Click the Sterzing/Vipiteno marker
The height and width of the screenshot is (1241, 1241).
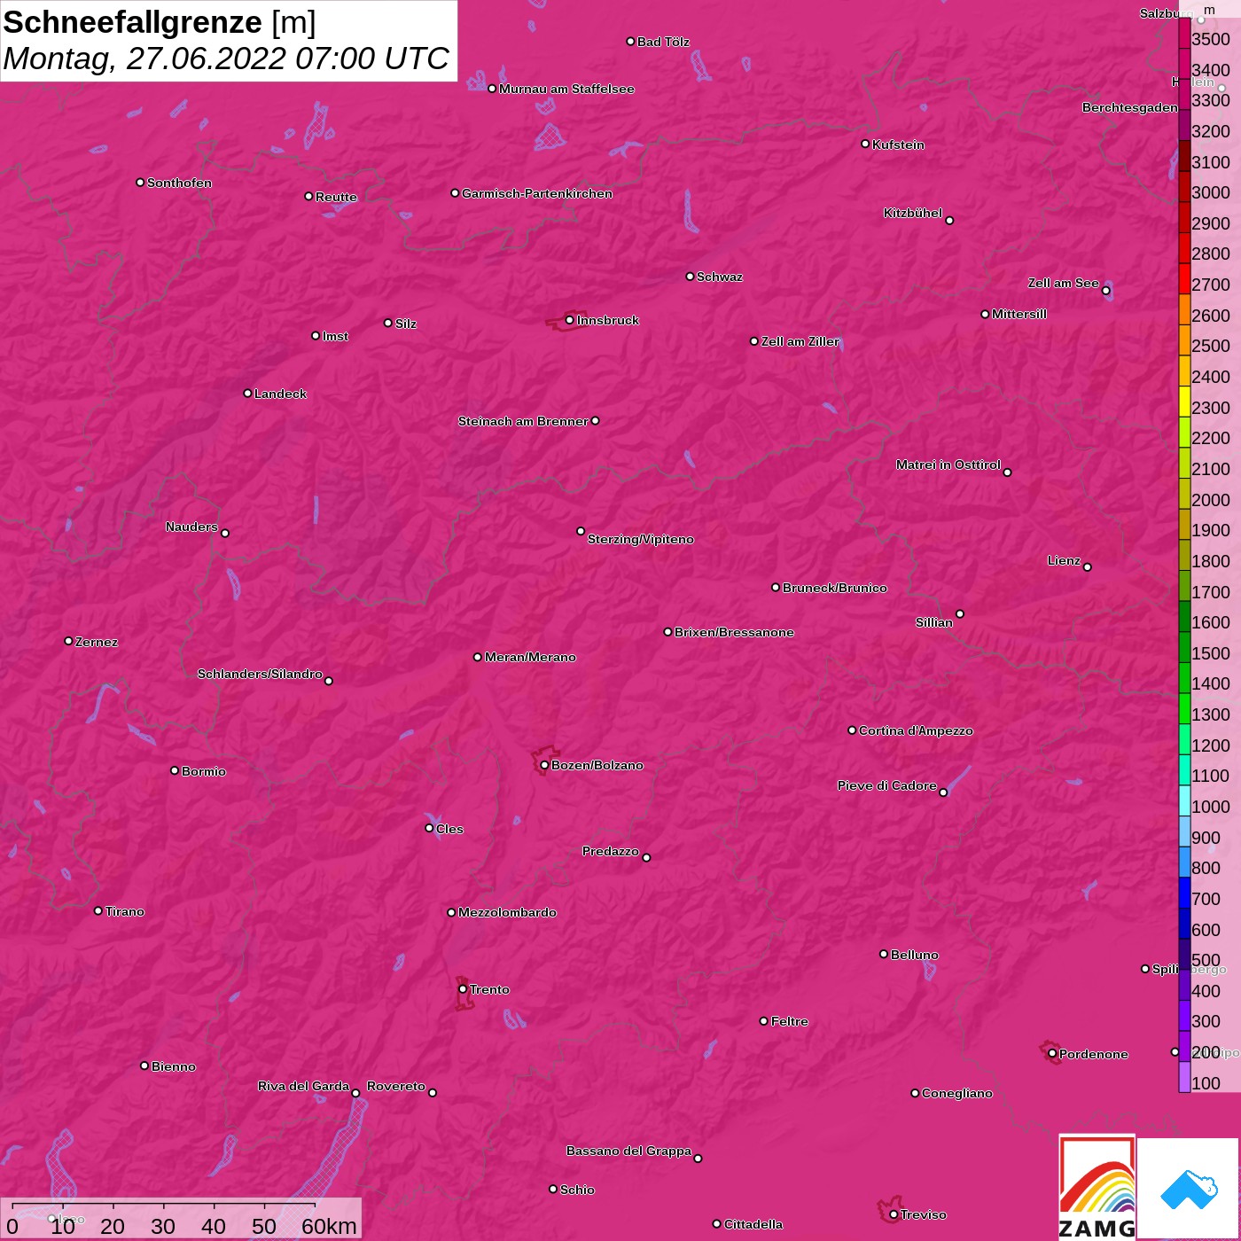pos(581,531)
